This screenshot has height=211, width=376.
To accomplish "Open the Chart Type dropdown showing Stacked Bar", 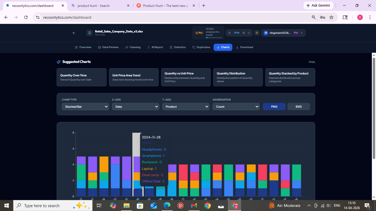I will click(85, 107).
